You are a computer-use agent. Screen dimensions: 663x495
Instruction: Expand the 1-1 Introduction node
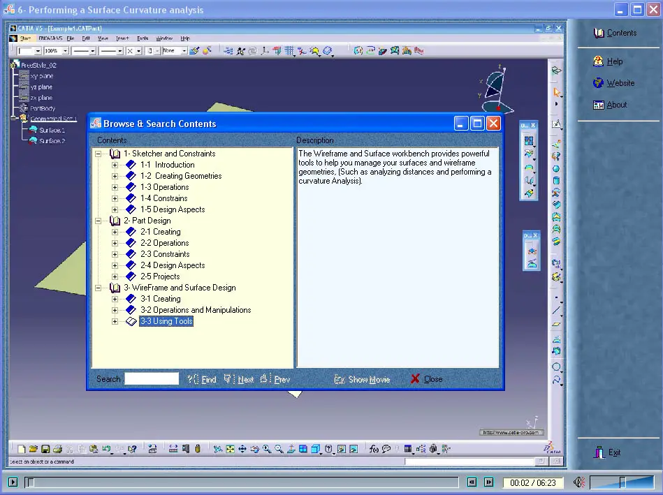[x=115, y=165]
